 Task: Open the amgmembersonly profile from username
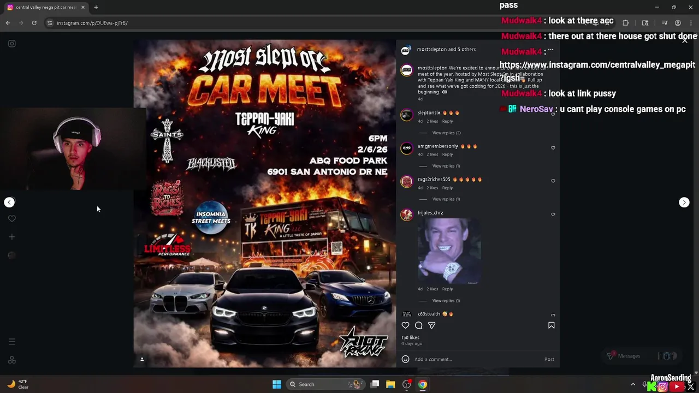pos(438,146)
